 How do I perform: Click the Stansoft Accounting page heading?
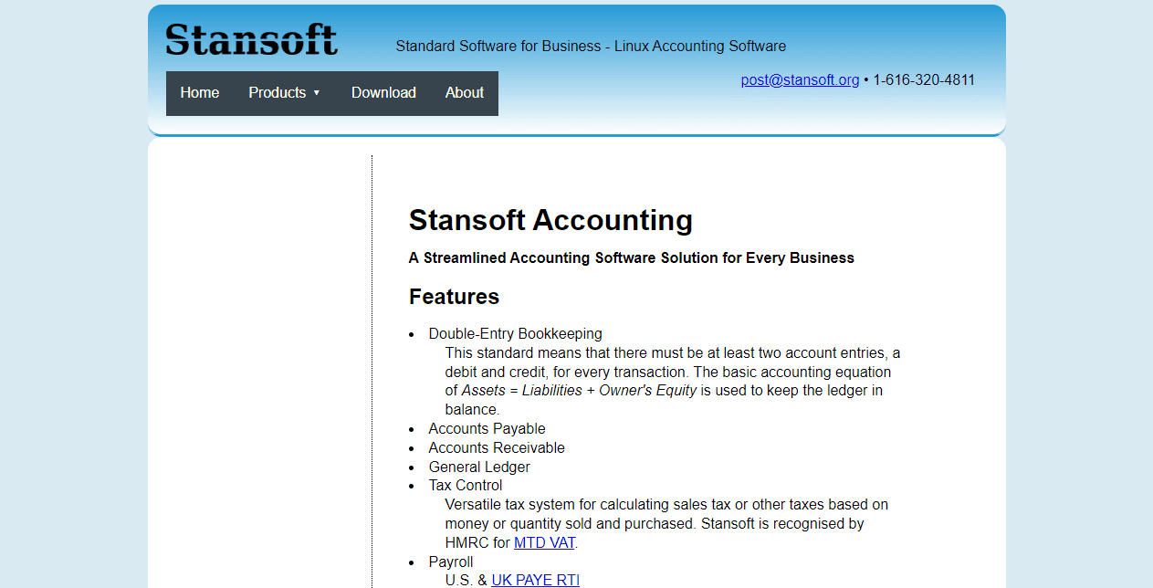[x=550, y=220]
